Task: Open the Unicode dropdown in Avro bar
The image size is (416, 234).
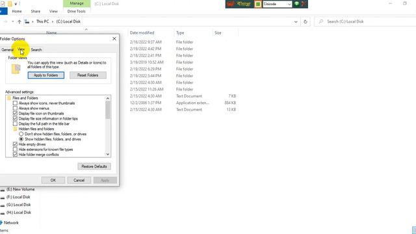Action: click(x=278, y=4)
